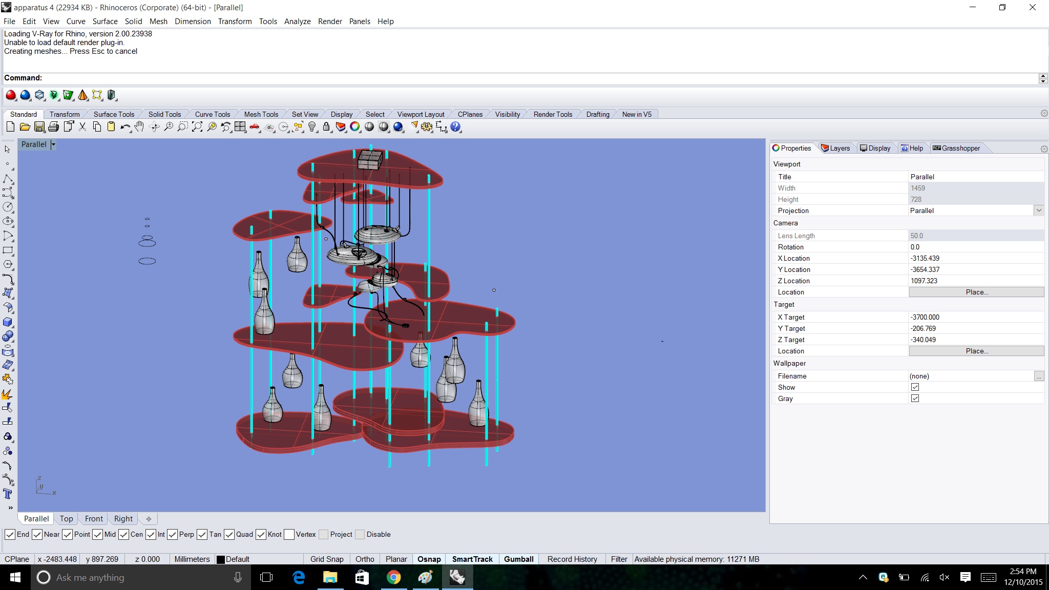Click the red V-Ray sphere icon
Viewport: 1049px width, 590px height.
11,95
